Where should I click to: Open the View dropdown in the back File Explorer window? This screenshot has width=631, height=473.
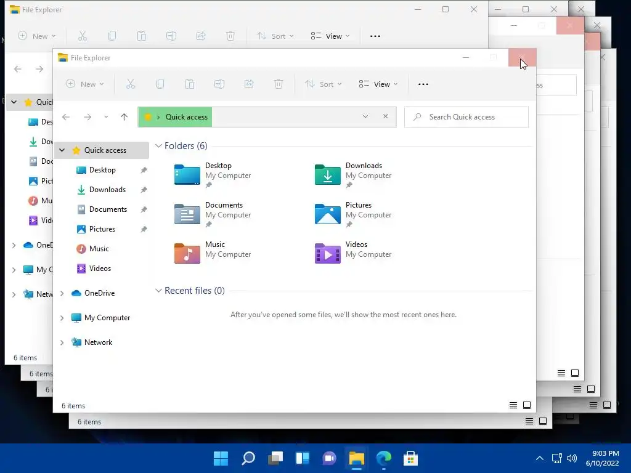pos(330,36)
